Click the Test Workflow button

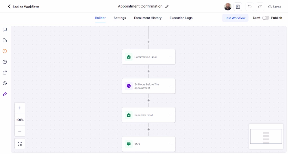235,18
